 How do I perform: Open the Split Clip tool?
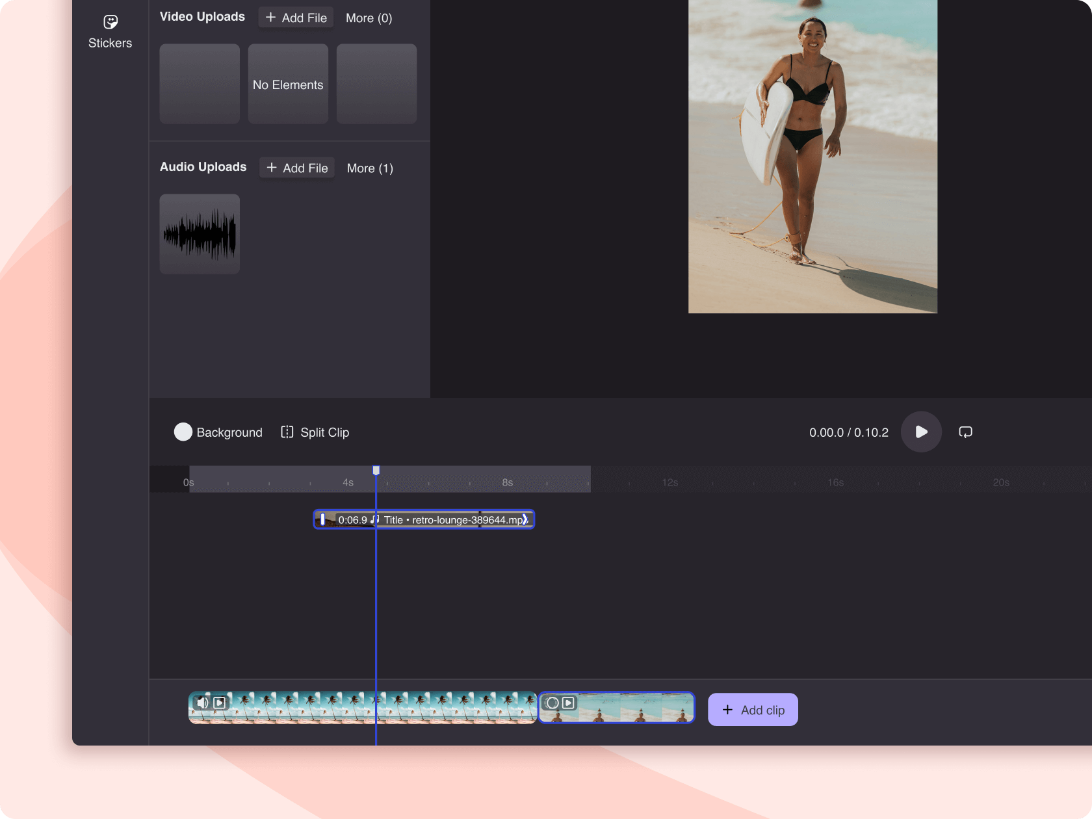point(314,432)
